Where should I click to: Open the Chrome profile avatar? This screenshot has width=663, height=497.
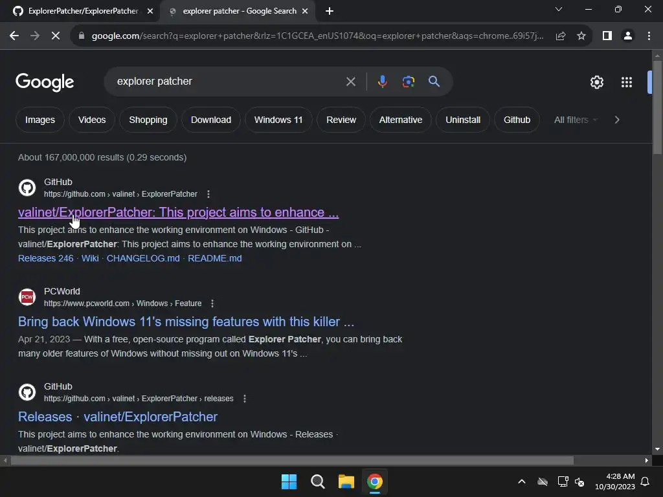click(628, 36)
